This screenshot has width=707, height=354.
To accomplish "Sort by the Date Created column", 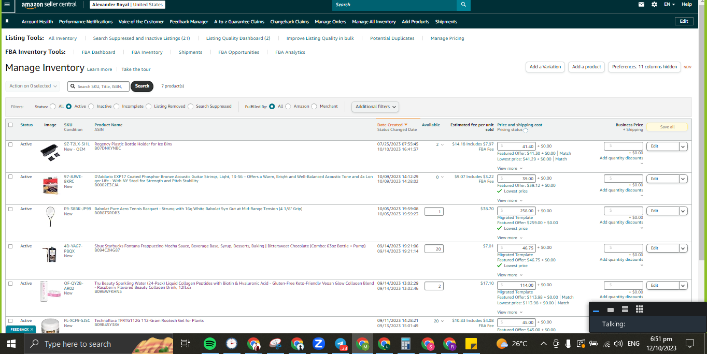I will point(392,125).
